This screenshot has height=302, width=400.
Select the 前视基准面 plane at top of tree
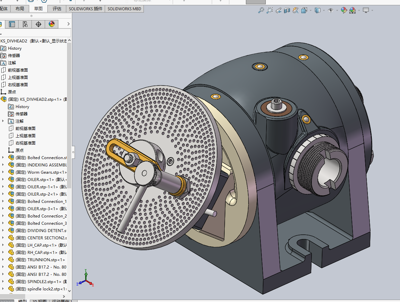point(18,70)
